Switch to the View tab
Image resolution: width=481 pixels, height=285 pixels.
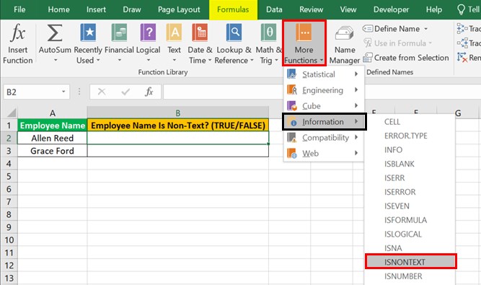pyautogui.click(x=348, y=9)
